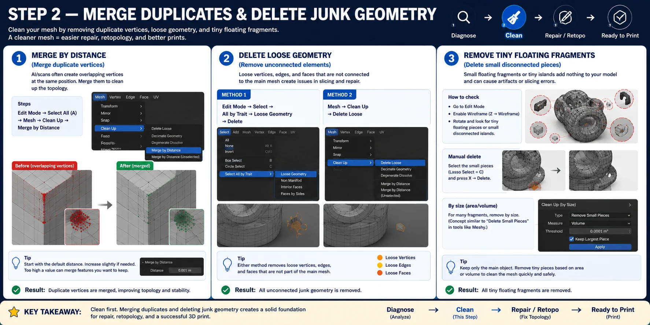Click highlighted Delete Loose in Method 2 menu

[x=400, y=163]
